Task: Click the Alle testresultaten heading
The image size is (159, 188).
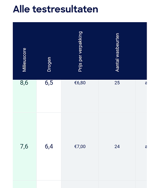Action: (55, 9)
